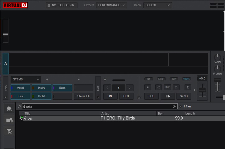Click the CUE button
This screenshot has width=225, height=149.
coord(152,96)
